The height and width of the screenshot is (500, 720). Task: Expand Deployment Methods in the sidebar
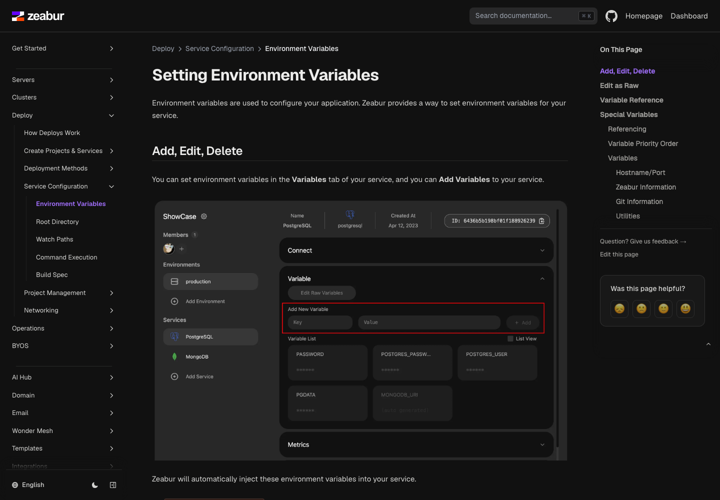pyautogui.click(x=69, y=168)
